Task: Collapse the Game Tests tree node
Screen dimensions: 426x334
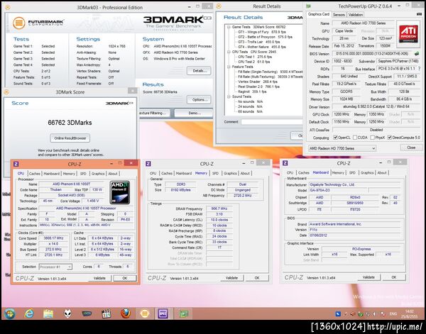Action: click(229, 27)
